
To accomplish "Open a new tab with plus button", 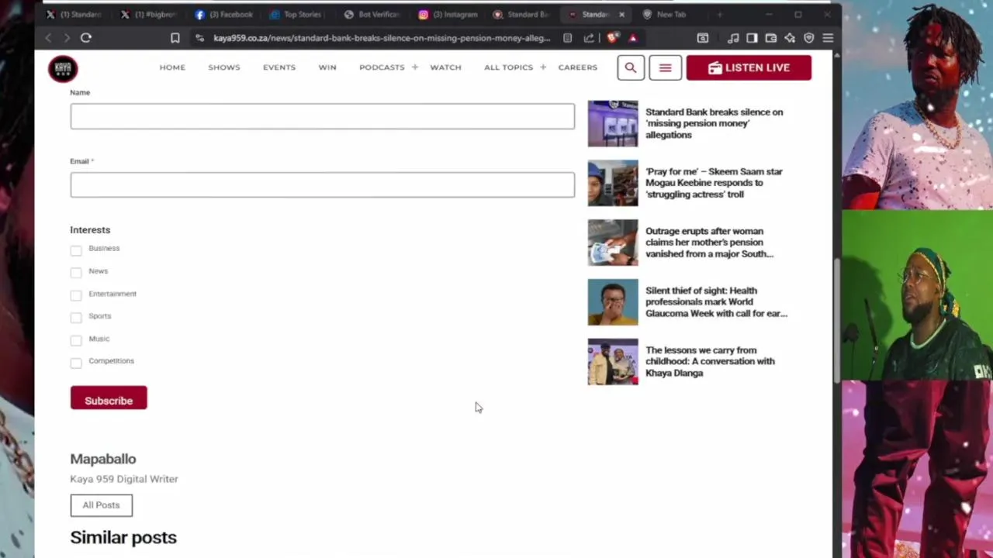I will (719, 15).
